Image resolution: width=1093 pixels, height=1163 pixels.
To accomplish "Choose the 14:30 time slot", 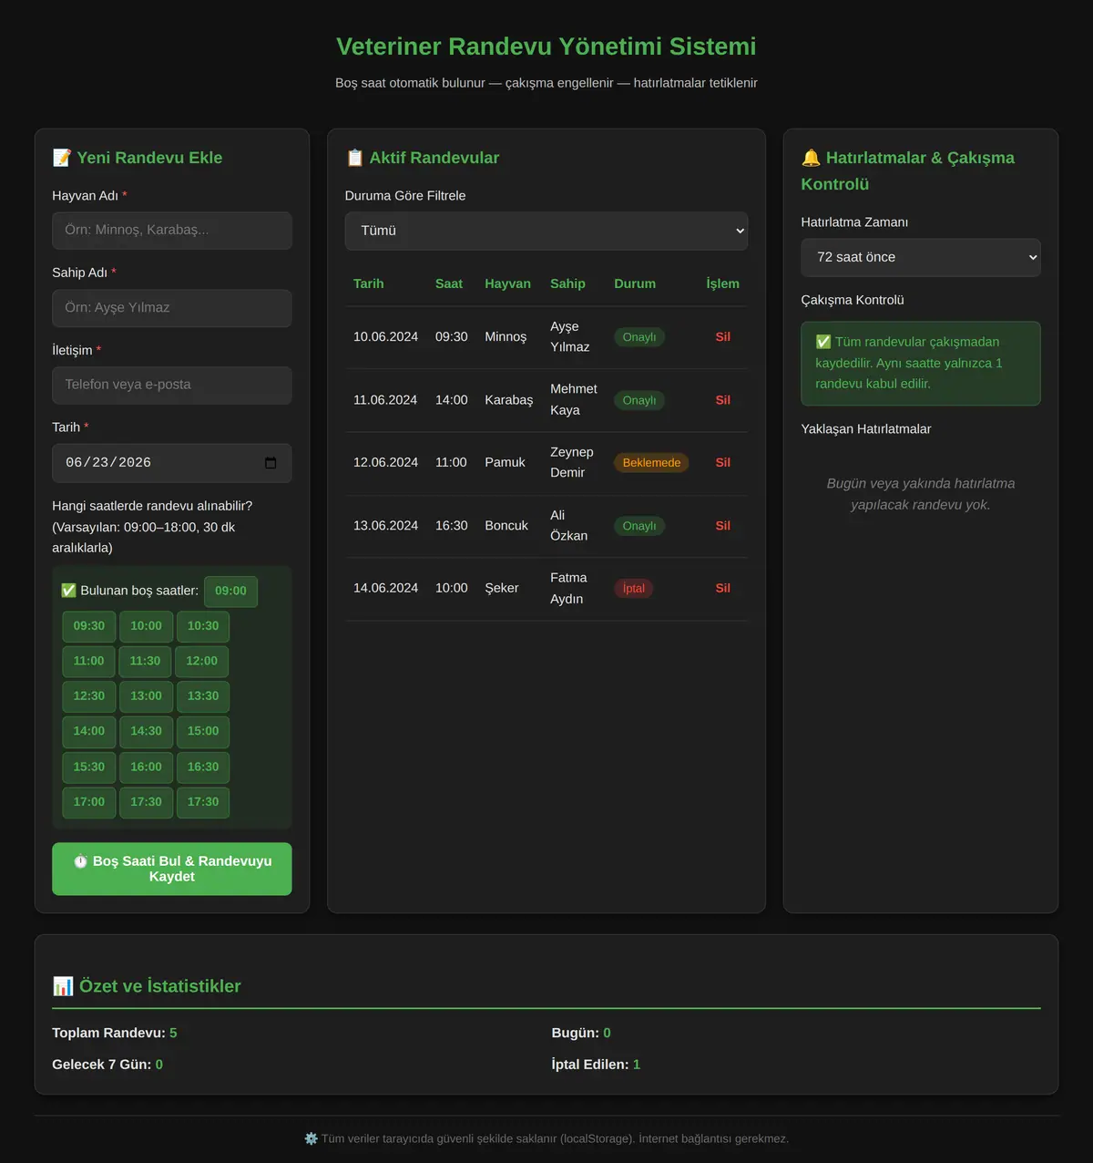I will pos(146,732).
